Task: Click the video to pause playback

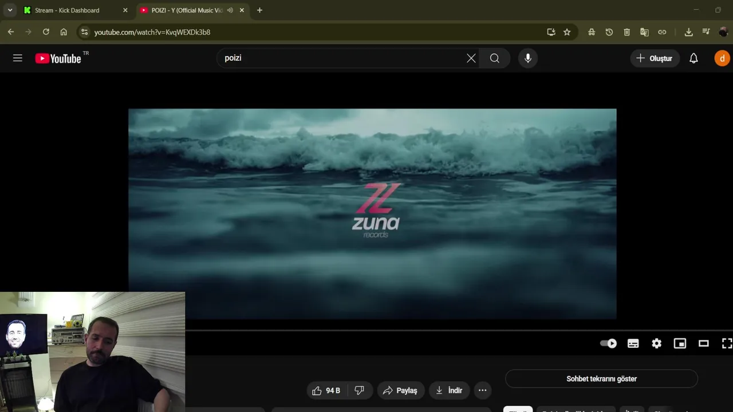Action: (372, 213)
